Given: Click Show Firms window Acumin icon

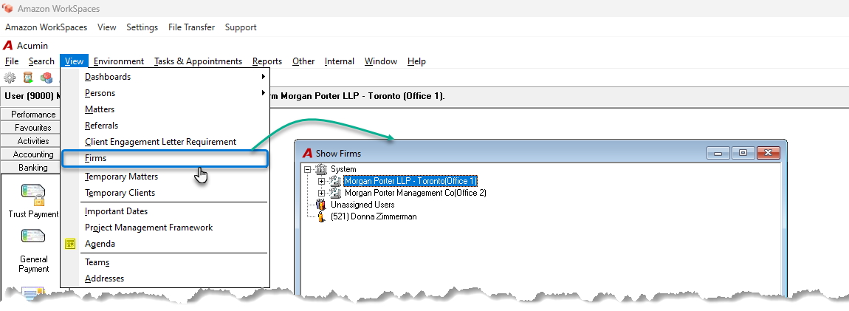Looking at the screenshot, I should tap(308, 154).
